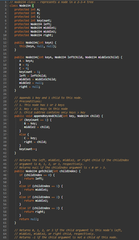Fold the if (keyCount == 1) block
The height and width of the screenshot is (240, 139).
pos(7,120)
